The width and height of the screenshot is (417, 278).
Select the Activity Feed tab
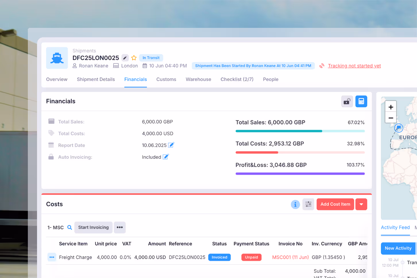(x=395, y=227)
